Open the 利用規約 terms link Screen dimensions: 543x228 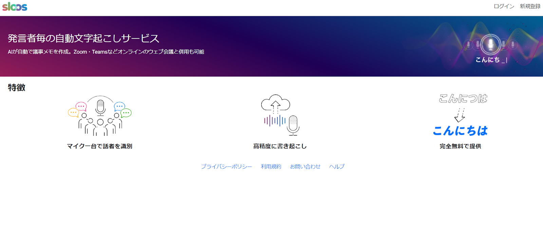click(x=271, y=166)
